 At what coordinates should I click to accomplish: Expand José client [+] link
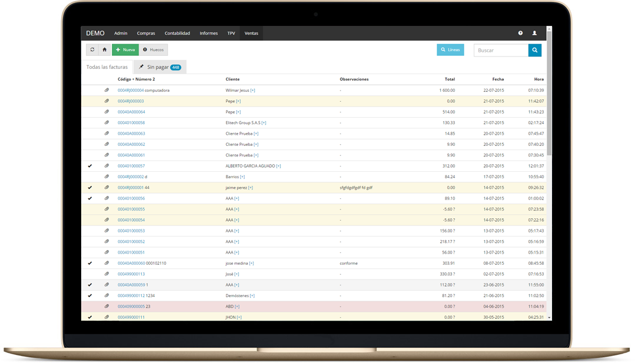coord(237,274)
